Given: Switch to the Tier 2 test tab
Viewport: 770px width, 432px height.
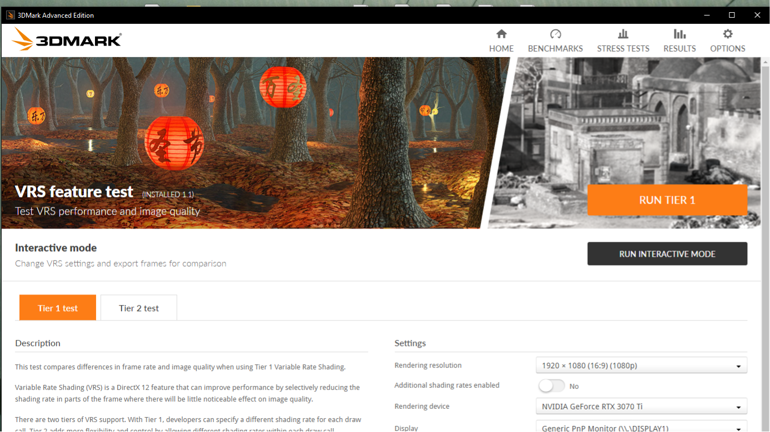Looking at the screenshot, I should coord(139,308).
